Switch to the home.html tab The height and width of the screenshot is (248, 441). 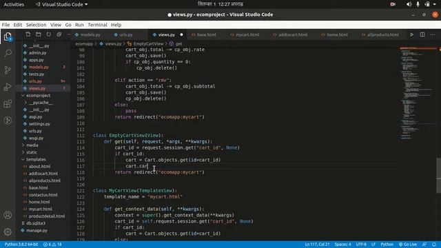click(337, 34)
